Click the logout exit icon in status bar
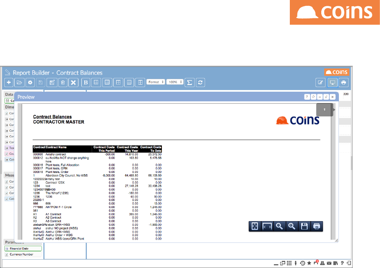 point(349,263)
